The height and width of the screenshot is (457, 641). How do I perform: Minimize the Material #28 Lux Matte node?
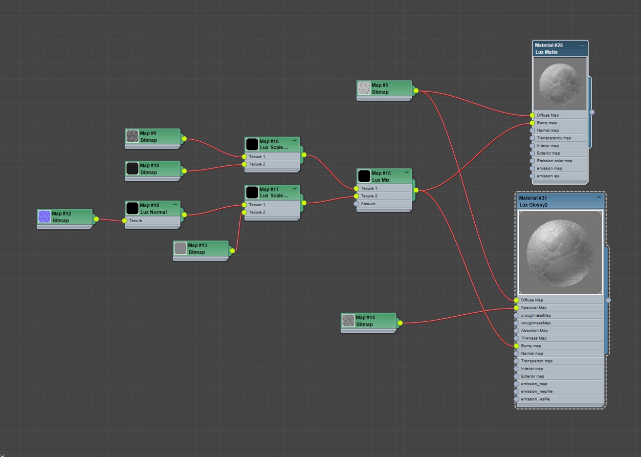pos(582,45)
